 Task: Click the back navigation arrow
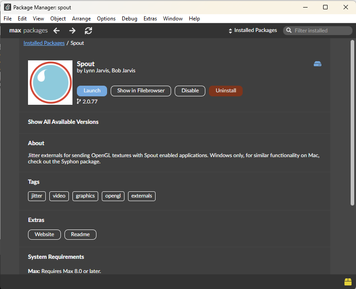pos(56,31)
